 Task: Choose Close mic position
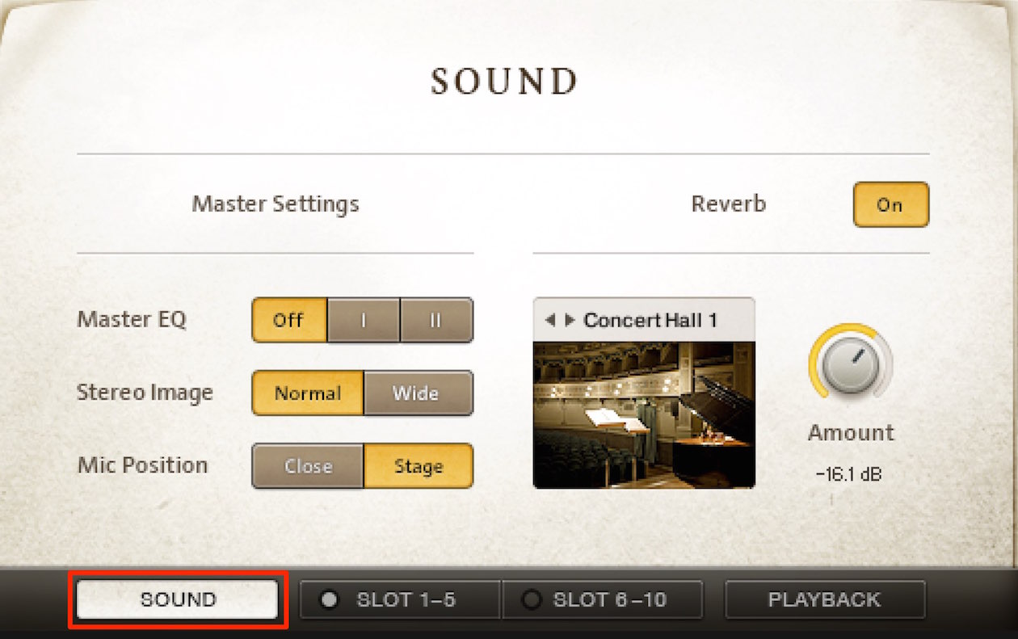click(x=308, y=466)
